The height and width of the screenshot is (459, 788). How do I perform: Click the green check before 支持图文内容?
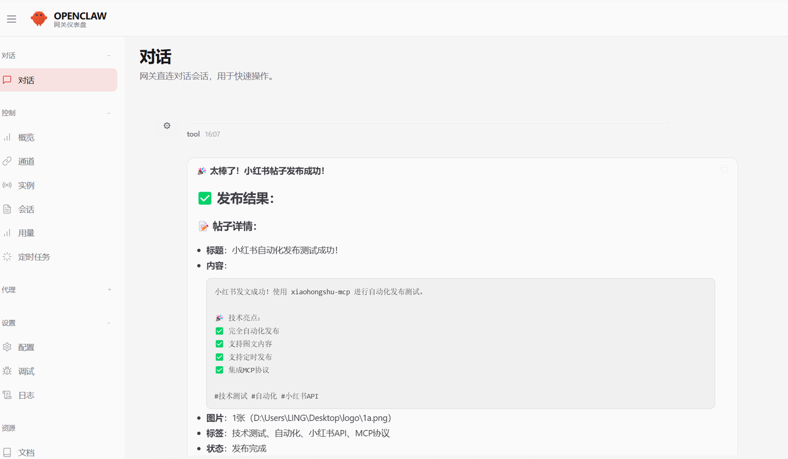(x=219, y=344)
